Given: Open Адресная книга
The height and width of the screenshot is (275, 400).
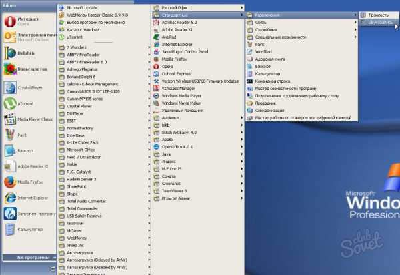Looking at the screenshot, I should pos(301,59).
